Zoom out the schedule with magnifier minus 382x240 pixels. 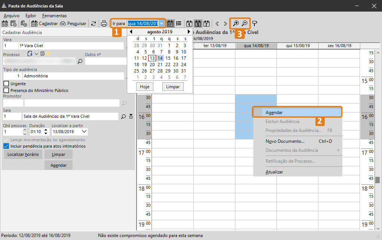245,24
